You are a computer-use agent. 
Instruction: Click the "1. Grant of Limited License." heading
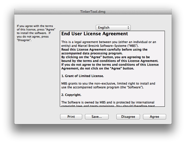coord(82,76)
